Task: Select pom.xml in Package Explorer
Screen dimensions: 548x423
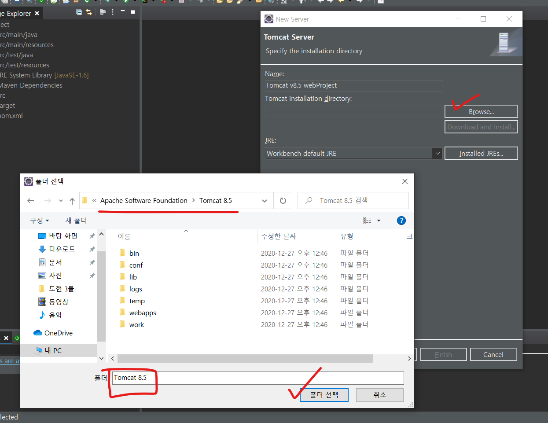Action: click(x=11, y=116)
